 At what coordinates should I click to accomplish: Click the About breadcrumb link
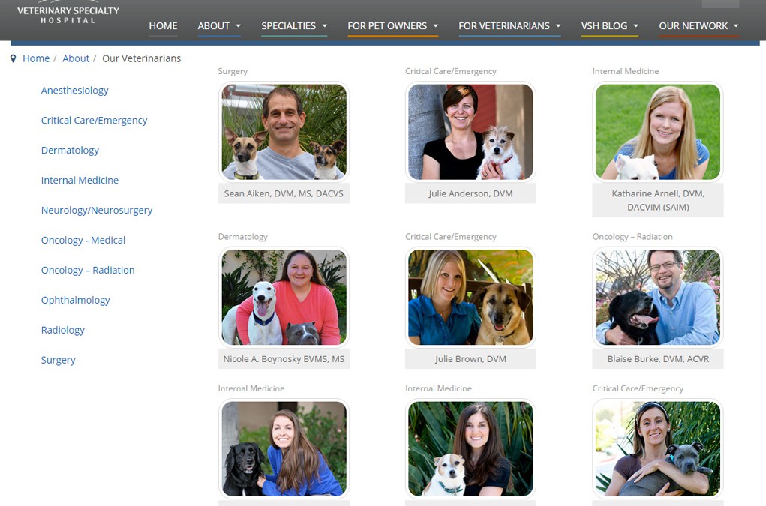click(x=76, y=58)
